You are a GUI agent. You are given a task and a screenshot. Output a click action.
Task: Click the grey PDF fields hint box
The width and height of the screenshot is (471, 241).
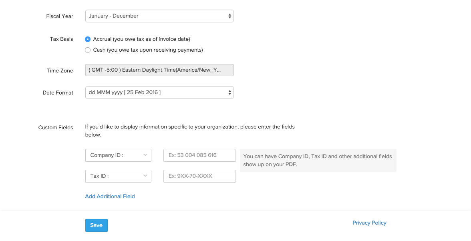pos(318,160)
